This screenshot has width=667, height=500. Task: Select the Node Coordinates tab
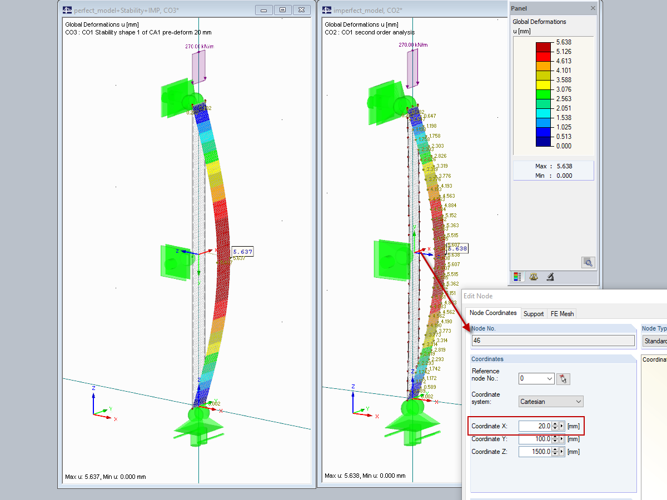click(x=493, y=313)
